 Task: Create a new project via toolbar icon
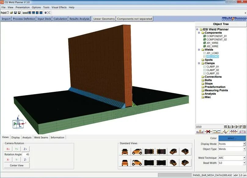coord(8,13)
